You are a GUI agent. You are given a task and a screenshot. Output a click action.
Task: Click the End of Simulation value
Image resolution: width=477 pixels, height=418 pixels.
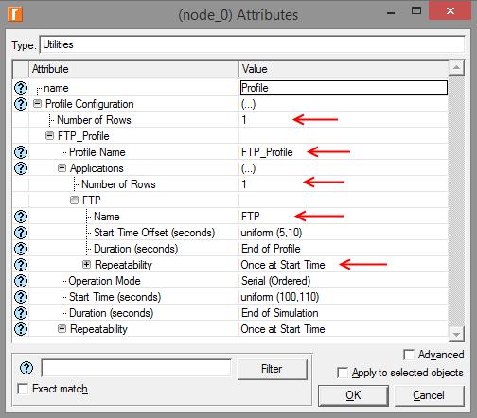pos(280,313)
